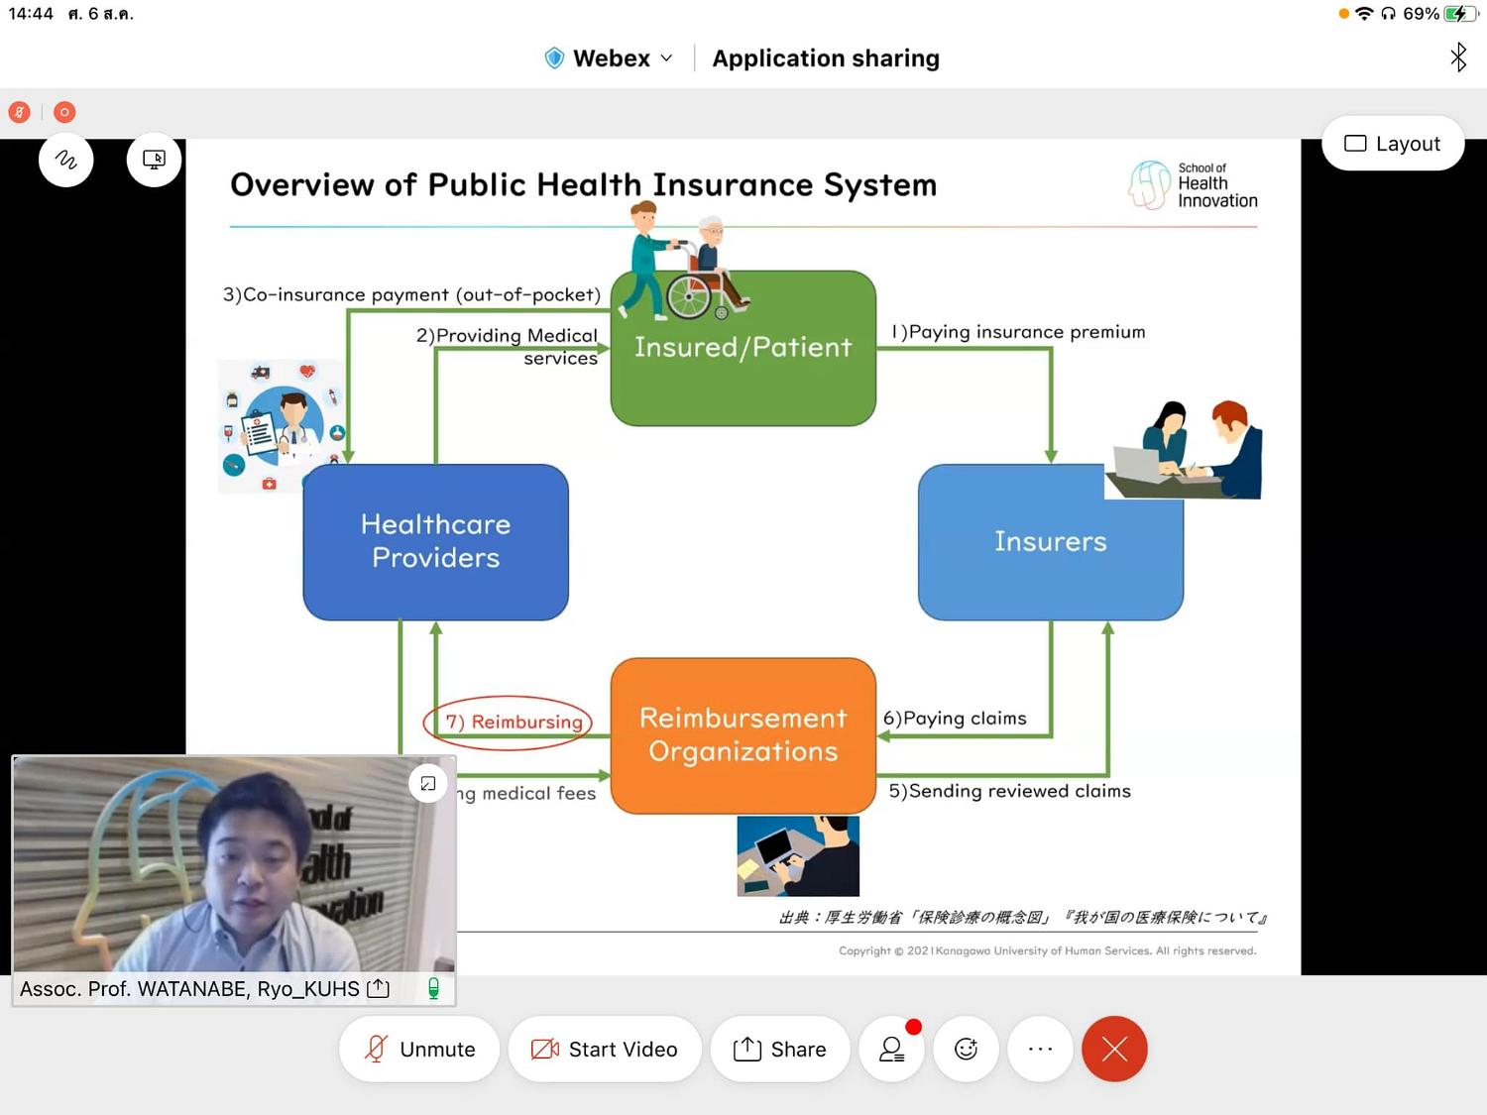Leave meeting with red X button
Screen dimensions: 1487x1115
(x=1114, y=1049)
